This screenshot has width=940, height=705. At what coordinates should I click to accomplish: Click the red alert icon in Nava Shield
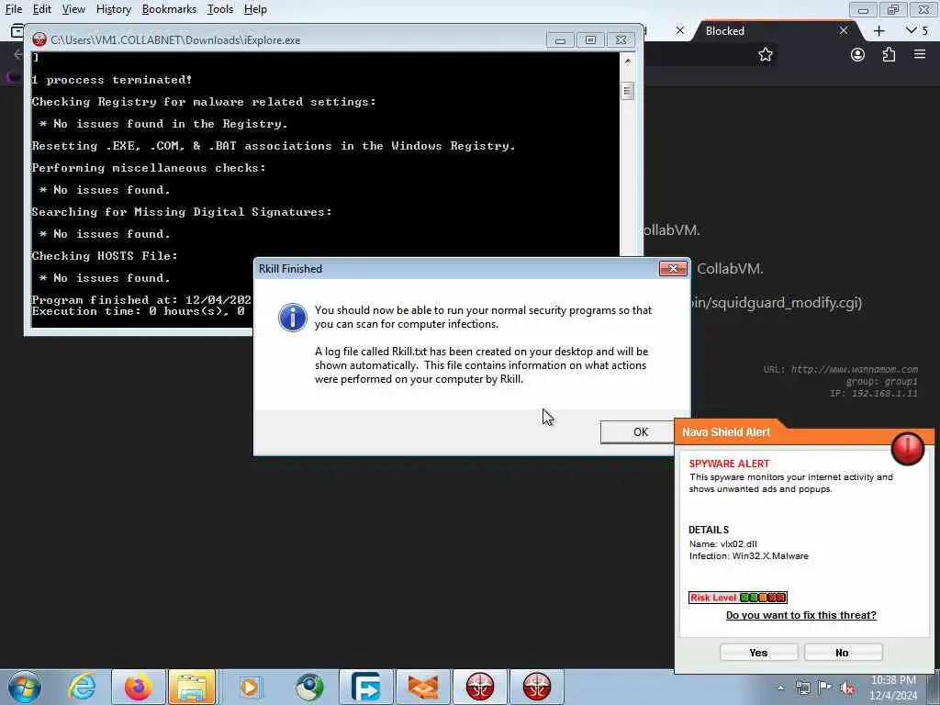click(x=907, y=448)
